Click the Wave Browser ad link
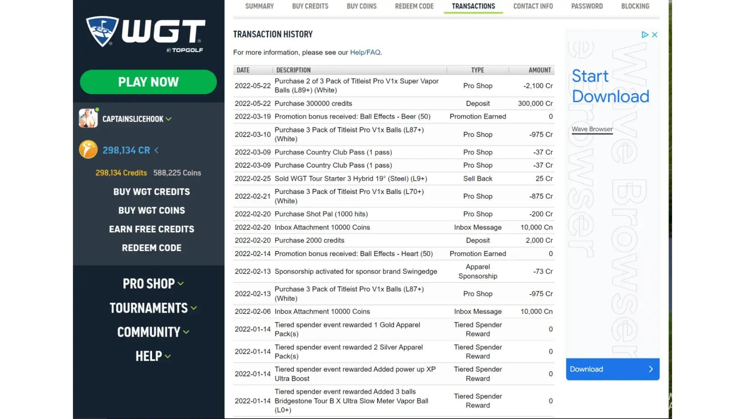Image resolution: width=745 pixels, height=419 pixels. pos(592,129)
